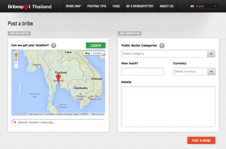Open the map Terms of Use link
The height and width of the screenshot is (149, 226).
coord(97,114)
